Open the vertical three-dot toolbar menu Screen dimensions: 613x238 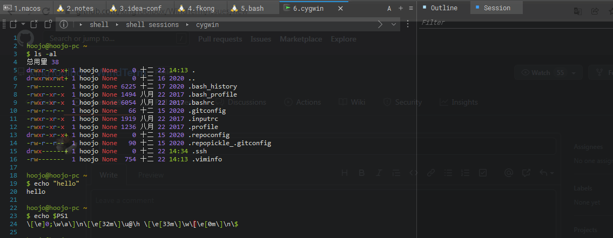408,24
